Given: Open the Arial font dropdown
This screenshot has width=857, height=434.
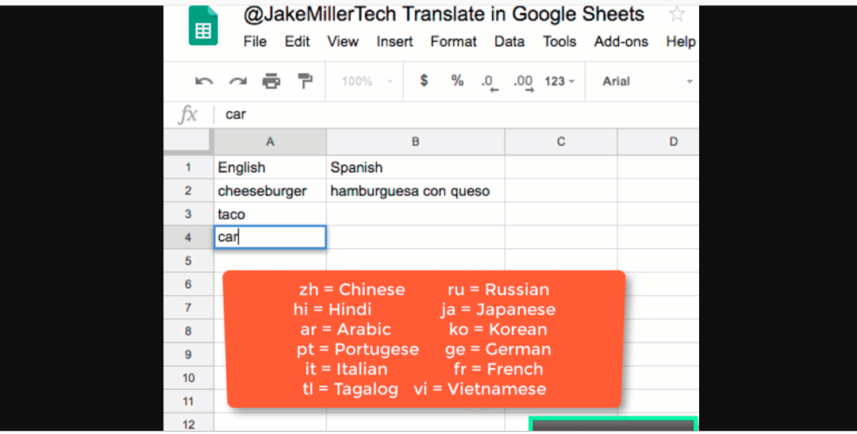Looking at the screenshot, I should (x=648, y=82).
